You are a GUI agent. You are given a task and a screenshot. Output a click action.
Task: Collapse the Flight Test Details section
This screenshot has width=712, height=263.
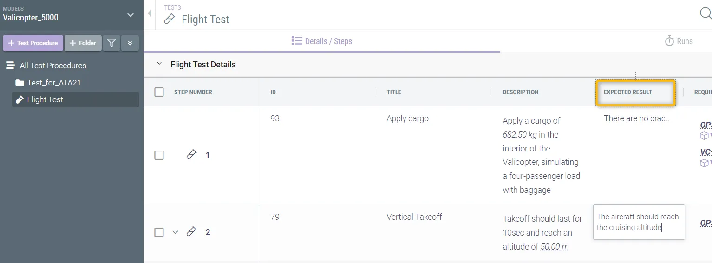tap(159, 64)
